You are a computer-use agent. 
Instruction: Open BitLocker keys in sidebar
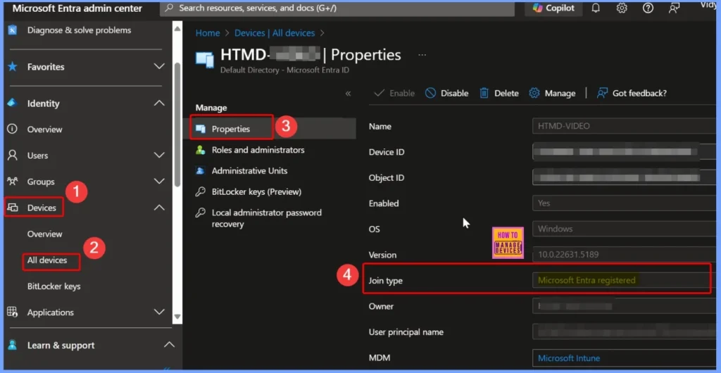click(54, 286)
